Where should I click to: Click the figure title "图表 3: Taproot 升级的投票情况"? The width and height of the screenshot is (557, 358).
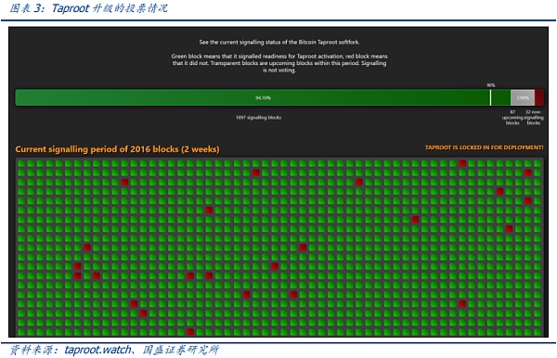pyautogui.click(x=88, y=8)
